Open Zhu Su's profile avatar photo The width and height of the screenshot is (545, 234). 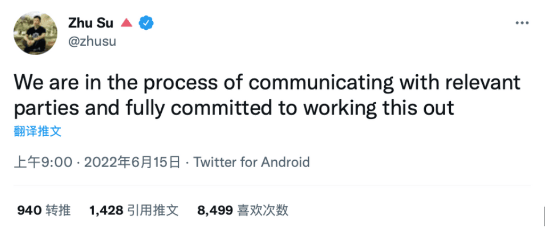point(36,32)
